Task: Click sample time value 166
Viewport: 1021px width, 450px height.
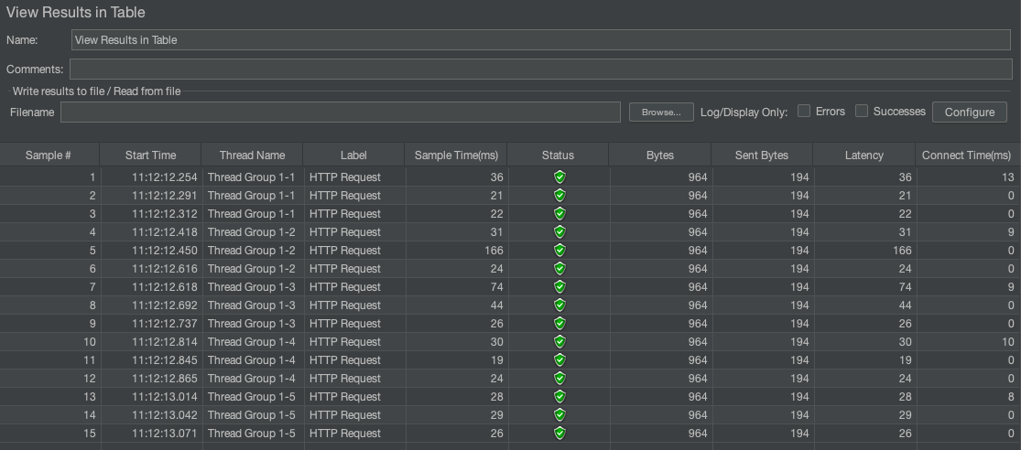Action: [456, 251]
